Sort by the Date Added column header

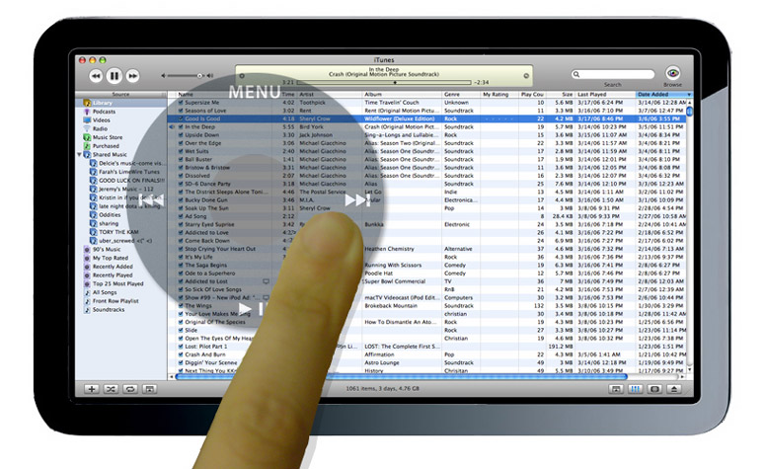point(664,94)
